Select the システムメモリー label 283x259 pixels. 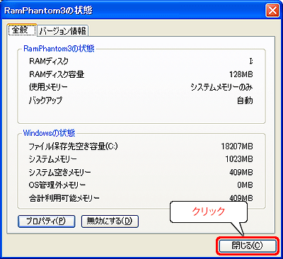pyautogui.click(x=52, y=159)
